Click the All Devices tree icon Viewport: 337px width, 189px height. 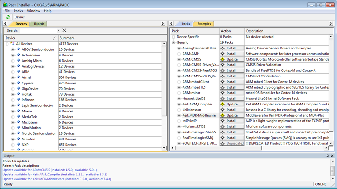tap(12, 44)
